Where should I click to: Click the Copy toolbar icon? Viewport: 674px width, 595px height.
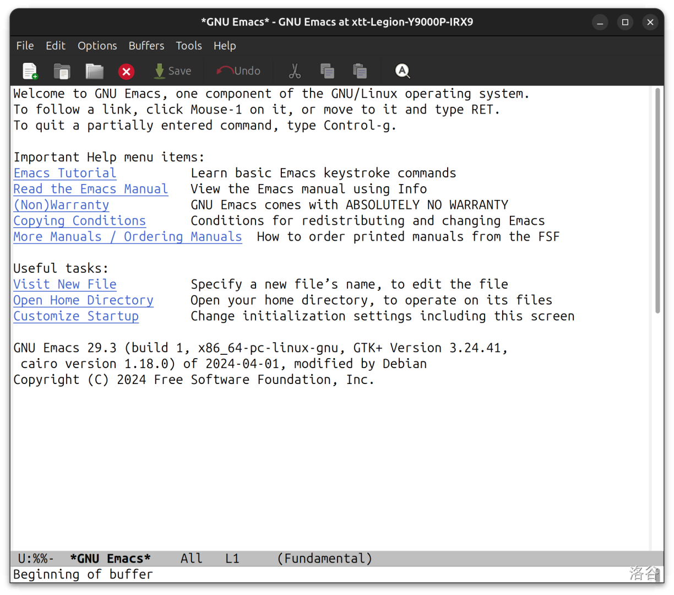point(327,71)
